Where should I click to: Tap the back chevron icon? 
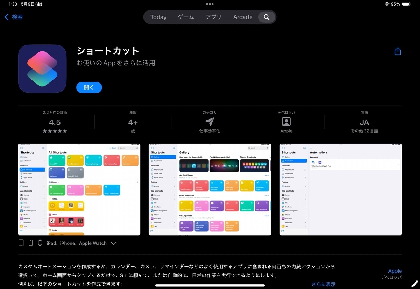click(x=7, y=17)
